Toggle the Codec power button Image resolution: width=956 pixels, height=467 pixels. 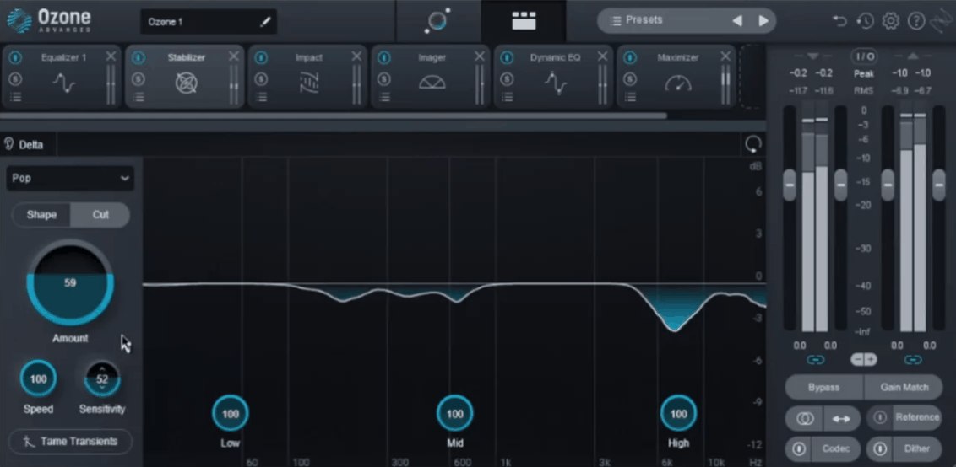[799, 449]
